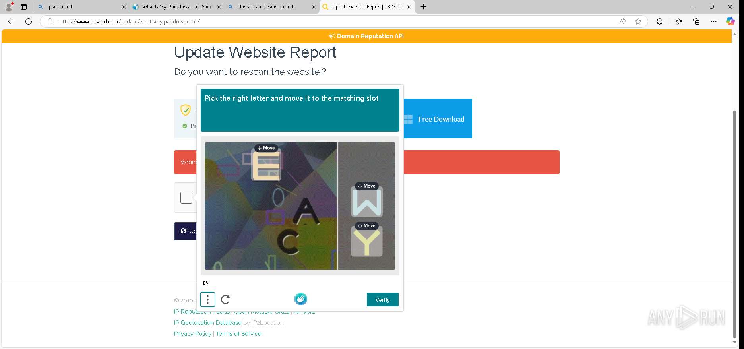Viewport: 744px width, 349px height.
Task: Click the captcha instruction text banner
Action: 300,110
